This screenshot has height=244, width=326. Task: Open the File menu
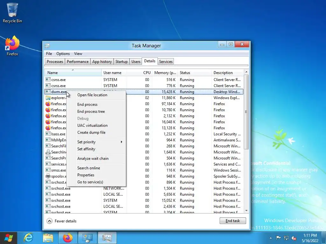click(49, 53)
